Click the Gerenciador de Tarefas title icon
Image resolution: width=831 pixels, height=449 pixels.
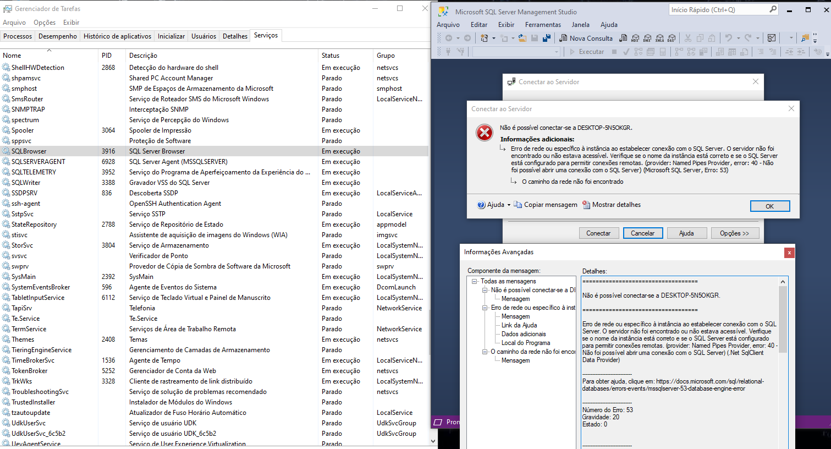7,9
